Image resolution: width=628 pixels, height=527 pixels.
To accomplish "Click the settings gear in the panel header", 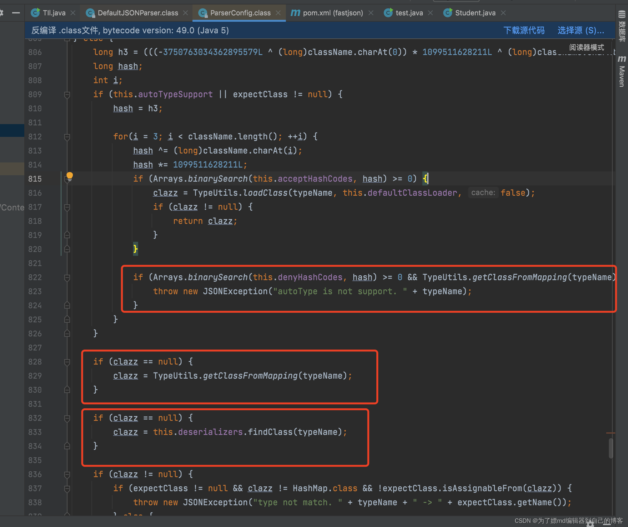I will (x=2, y=13).
